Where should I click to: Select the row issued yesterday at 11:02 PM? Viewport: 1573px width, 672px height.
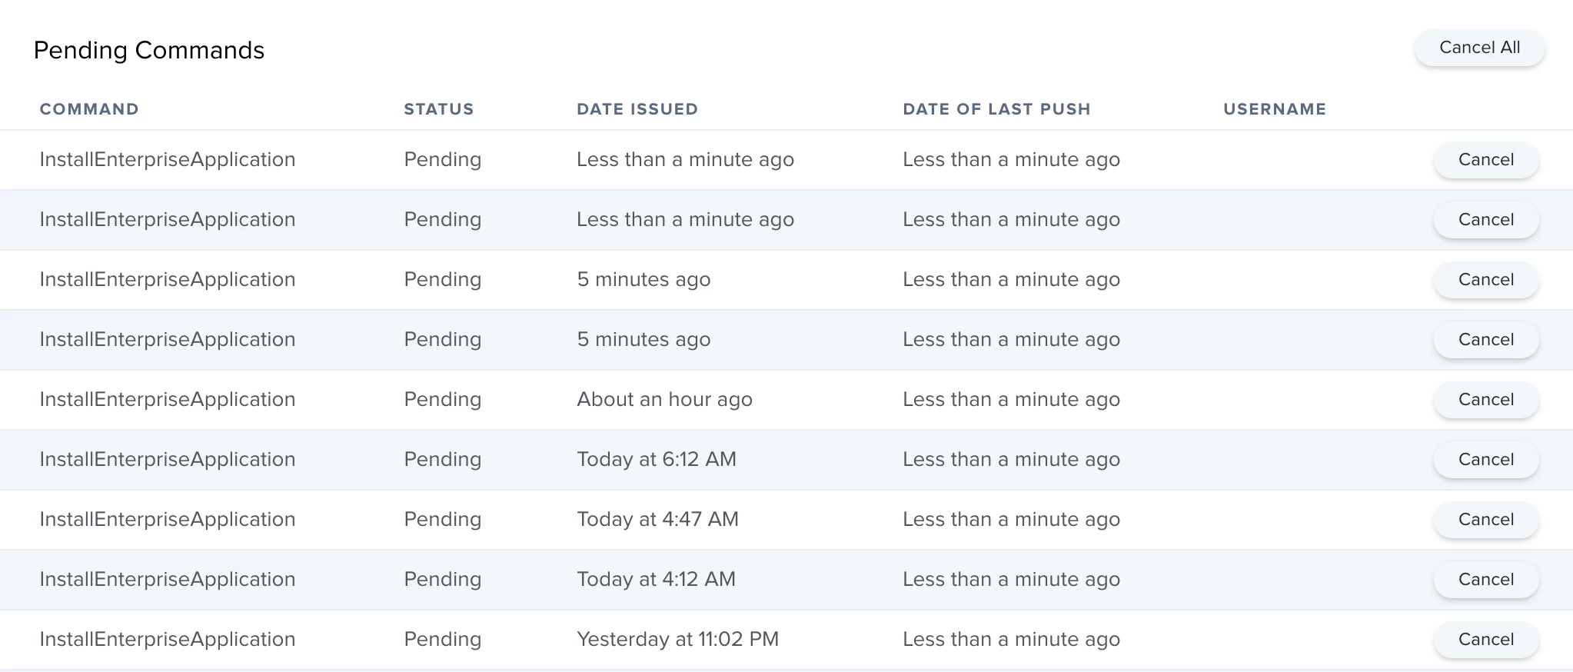786,640
